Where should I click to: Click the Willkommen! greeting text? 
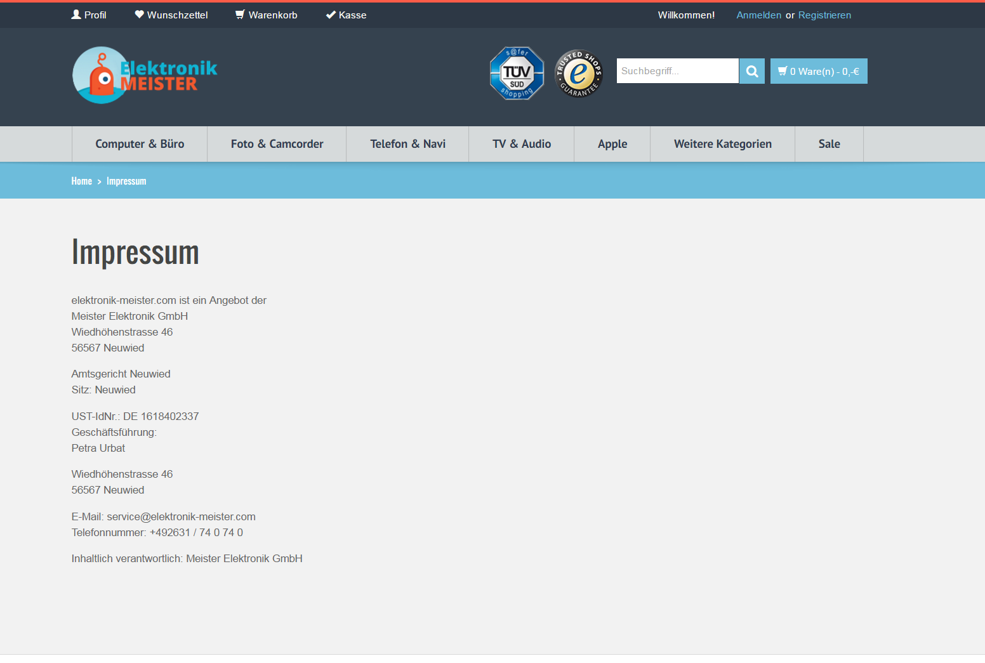coord(686,15)
